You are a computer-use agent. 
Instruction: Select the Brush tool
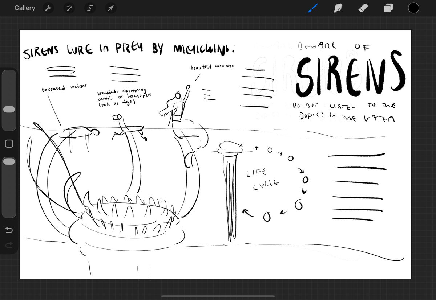pyautogui.click(x=313, y=8)
